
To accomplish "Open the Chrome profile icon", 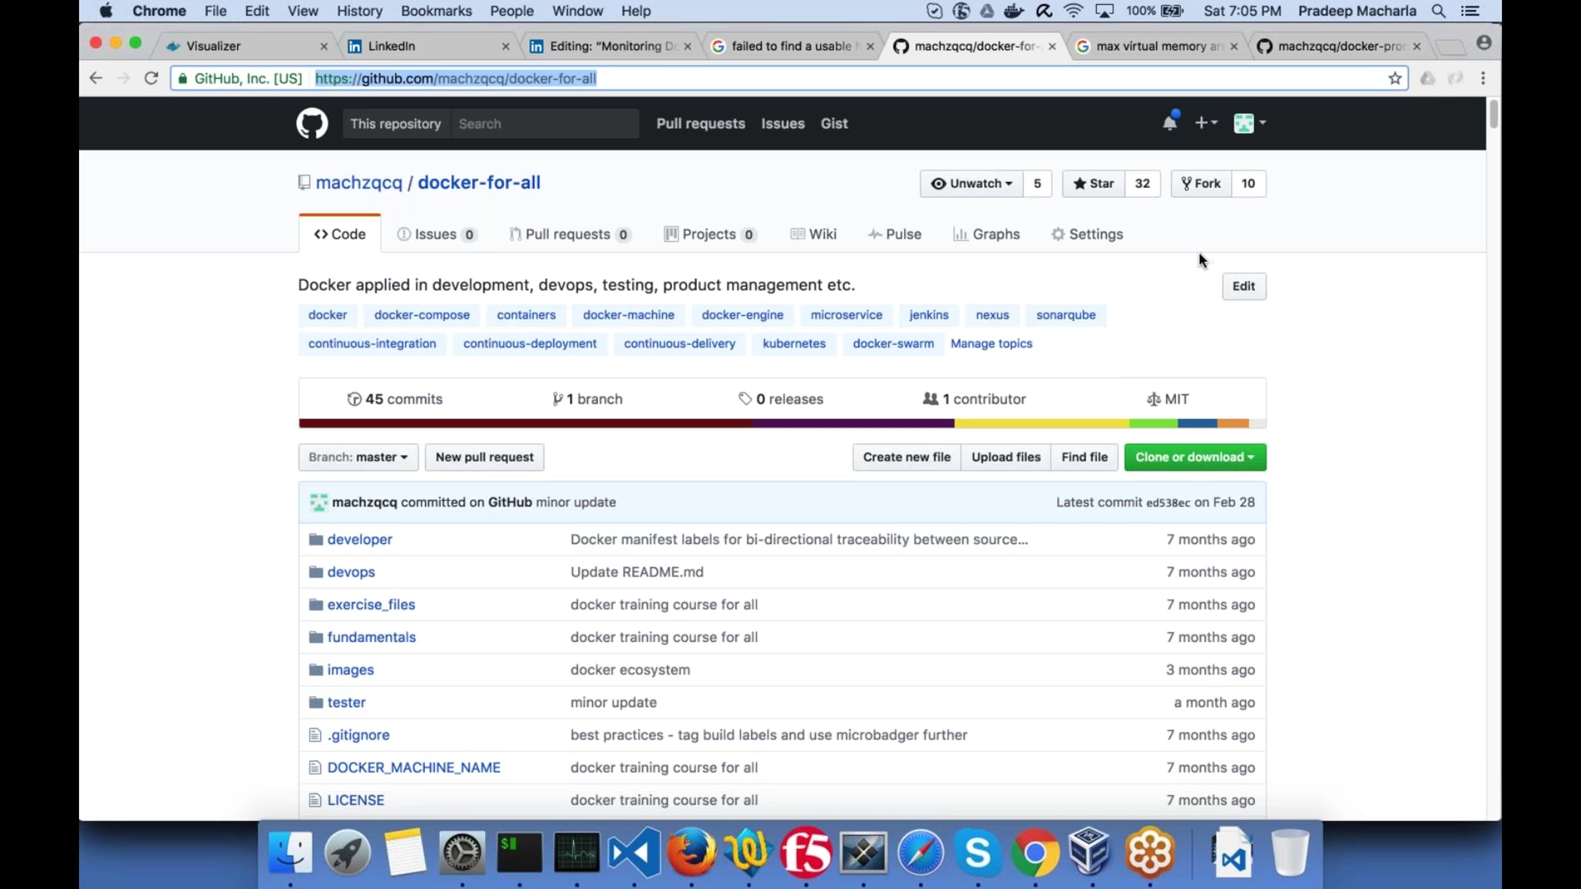I will (x=1484, y=43).
